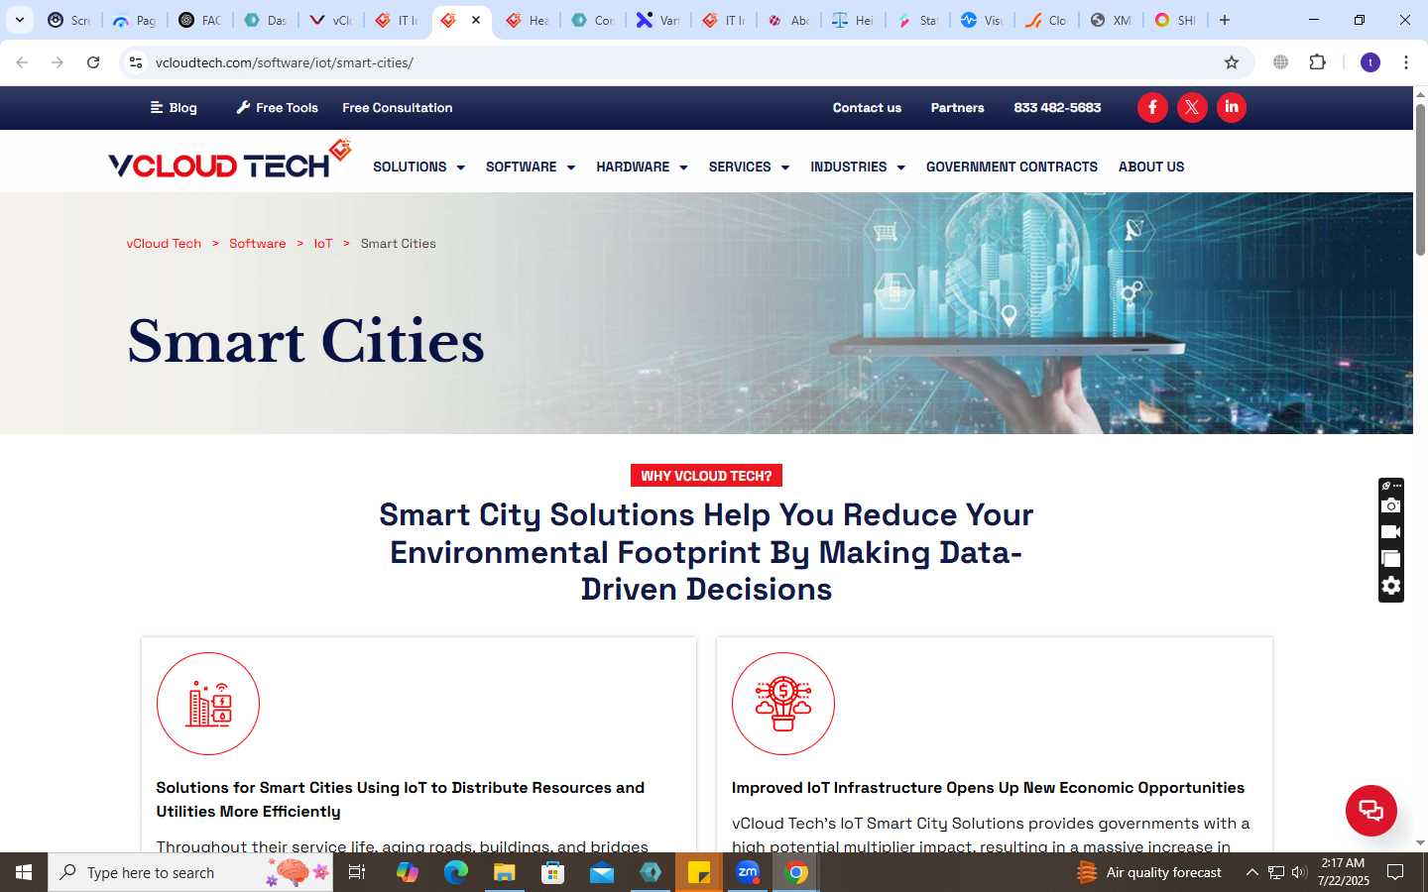Open the tab search dropdown arrow
The width and height of the screenshot is (1428, 892).
point(20,20)
